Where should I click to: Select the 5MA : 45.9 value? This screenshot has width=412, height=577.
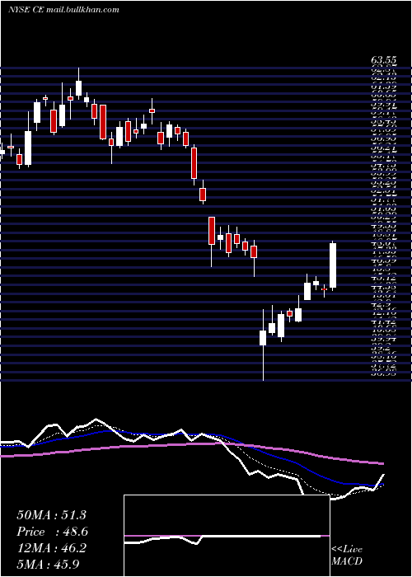point(48,565)
